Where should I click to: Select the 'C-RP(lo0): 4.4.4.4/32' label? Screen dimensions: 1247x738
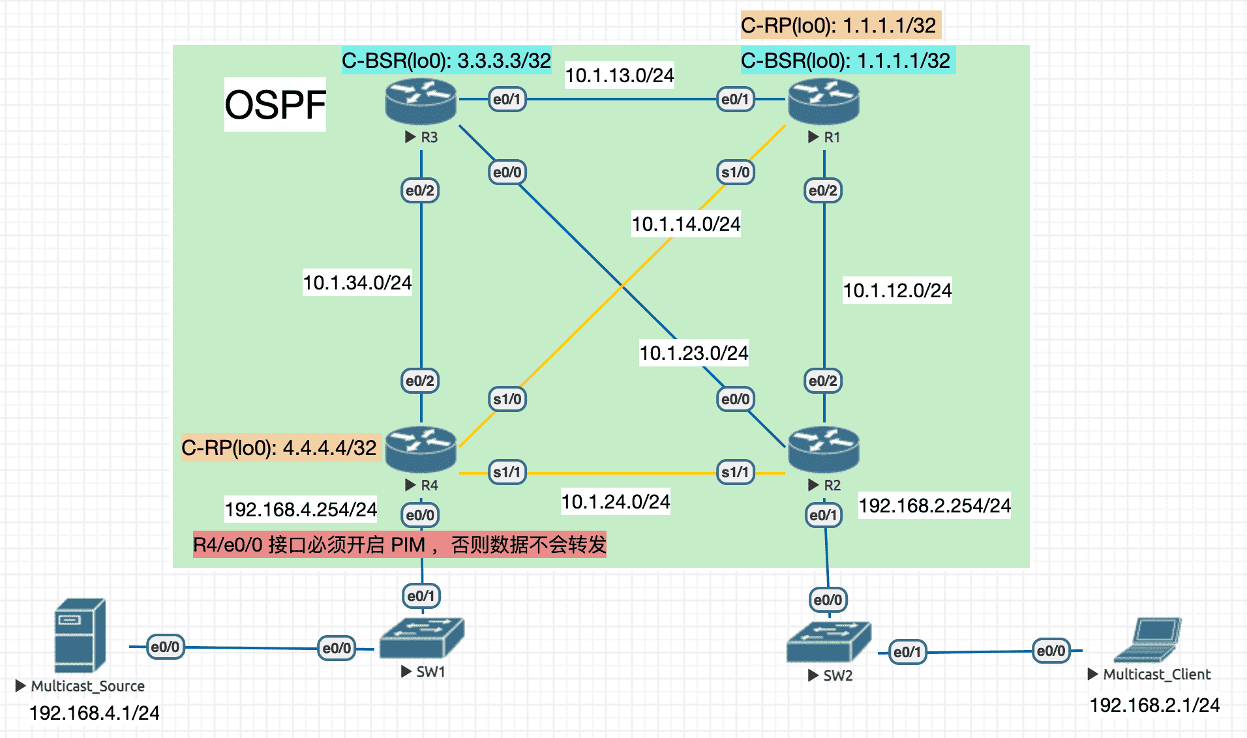(281, 447)
